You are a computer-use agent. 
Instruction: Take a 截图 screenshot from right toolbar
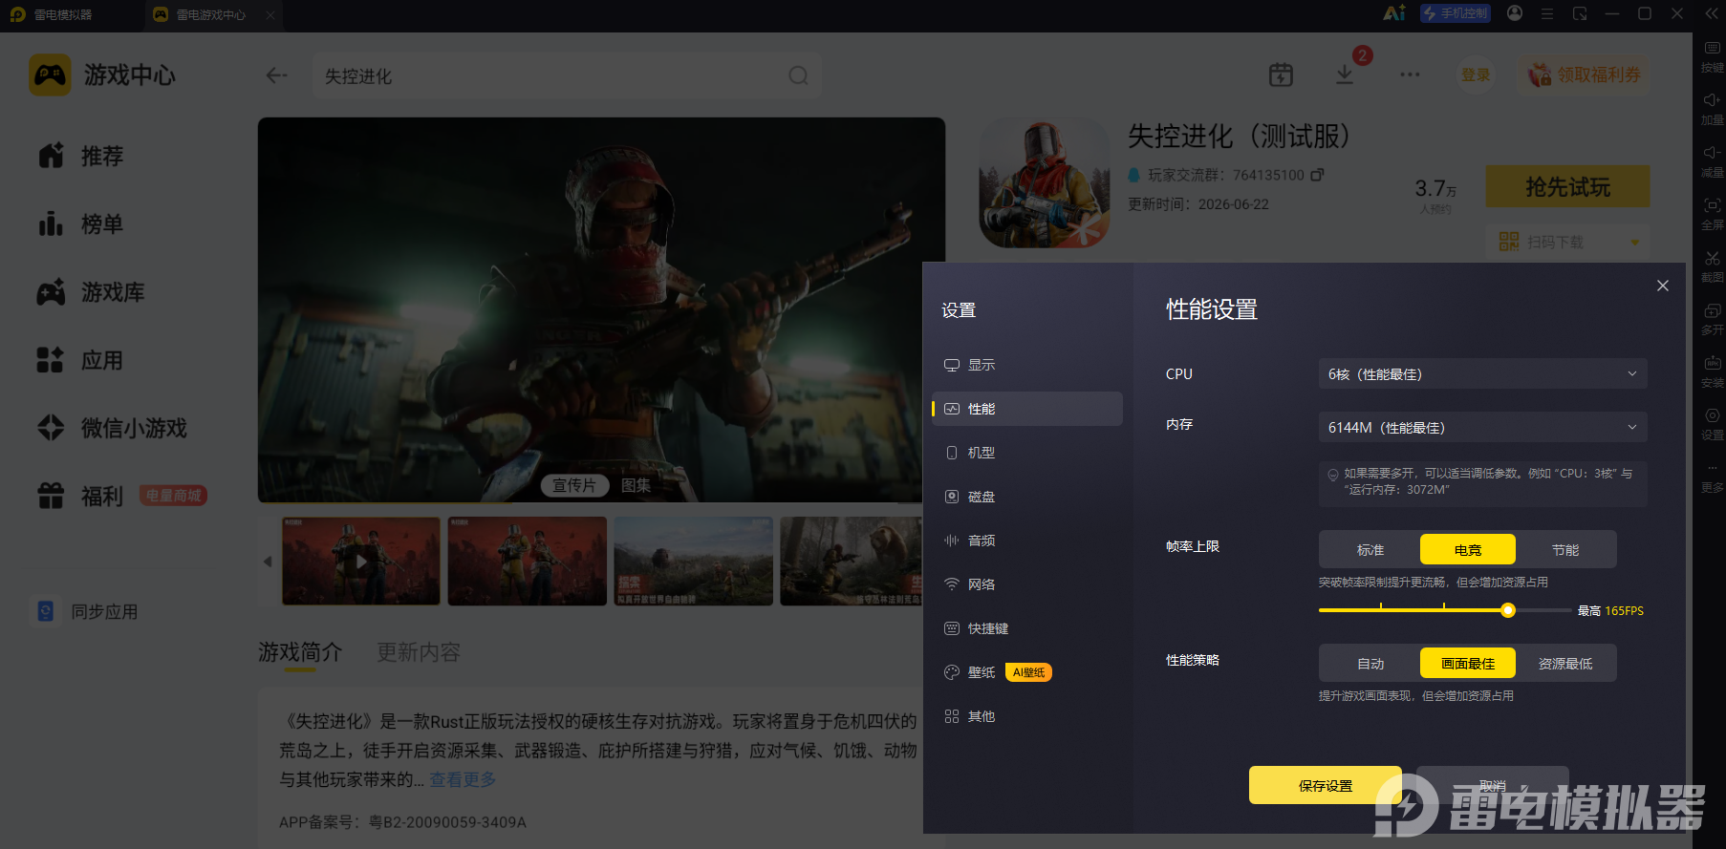click(x=1712, y=266)
